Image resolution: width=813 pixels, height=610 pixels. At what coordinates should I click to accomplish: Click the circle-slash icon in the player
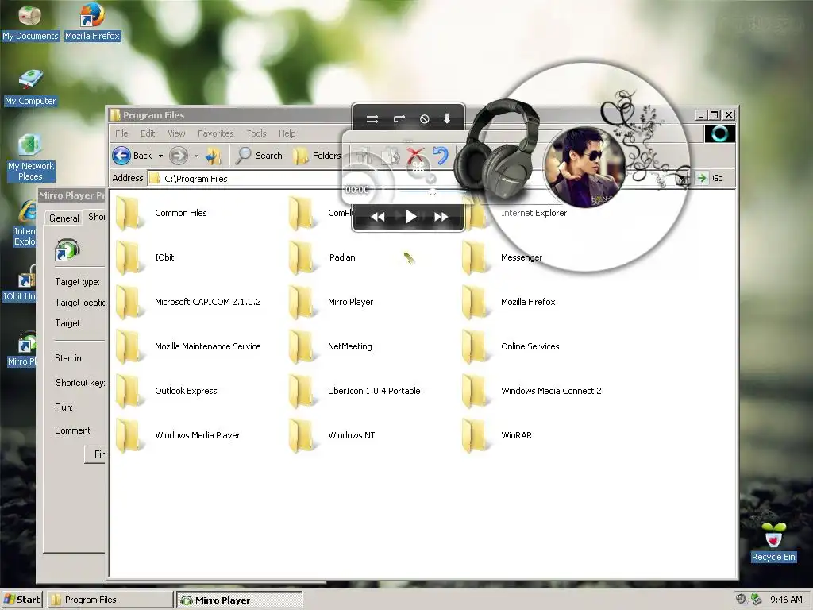tap(424, 119)
